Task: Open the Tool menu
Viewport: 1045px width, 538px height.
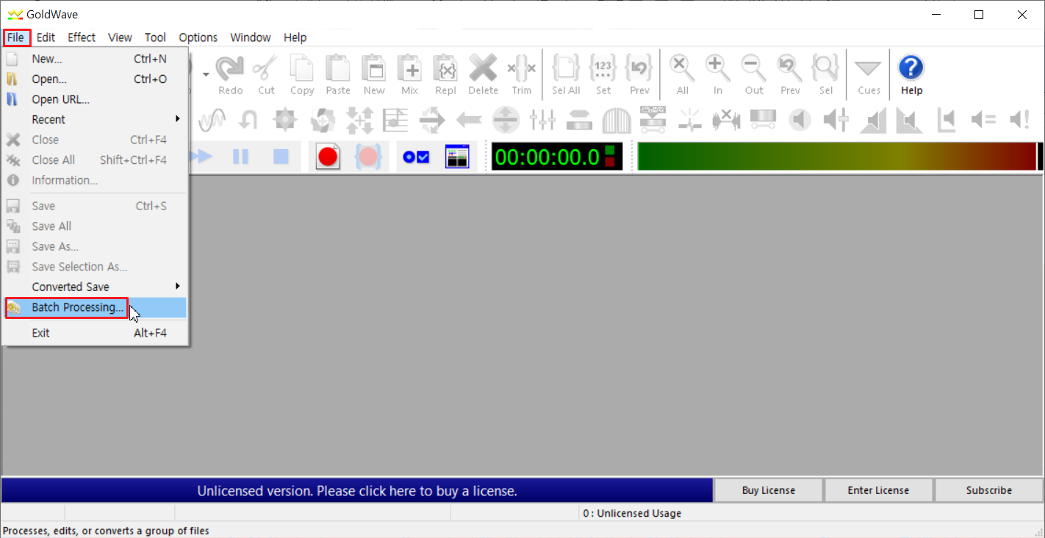Action: coord(155,37)
